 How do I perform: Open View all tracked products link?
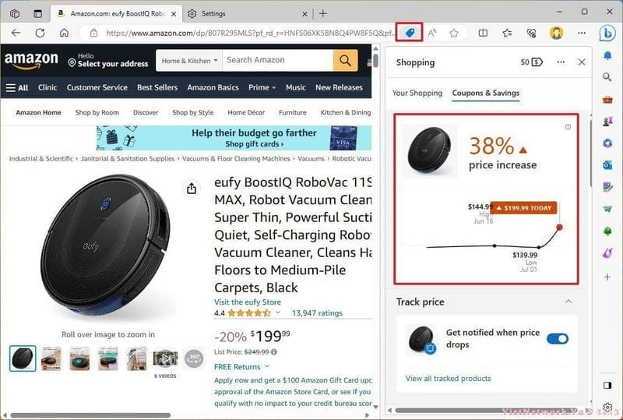[x=449, y=378]
